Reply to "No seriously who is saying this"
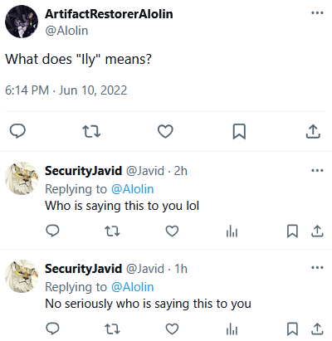Image resolution: width=332 pixels, height=341 pixels. [x=52, y=329]
